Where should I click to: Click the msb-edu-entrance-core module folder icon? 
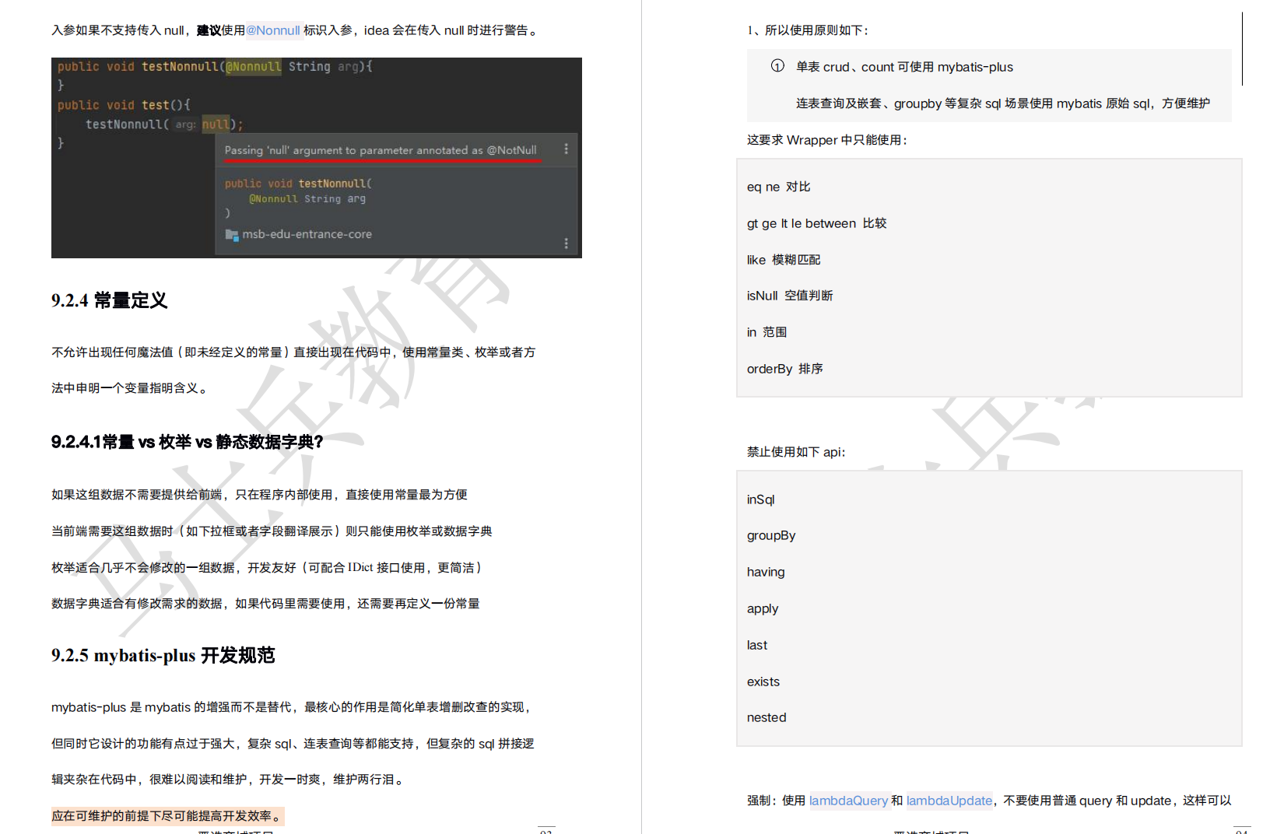[232, 234]
